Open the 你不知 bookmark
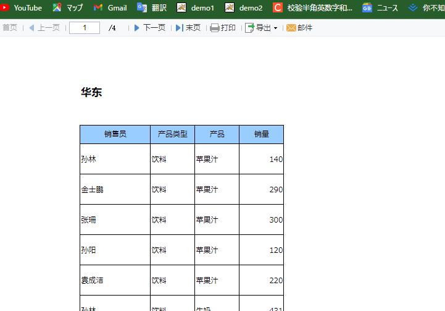Viewport: 445px width, 311px height. click(426, 7)
